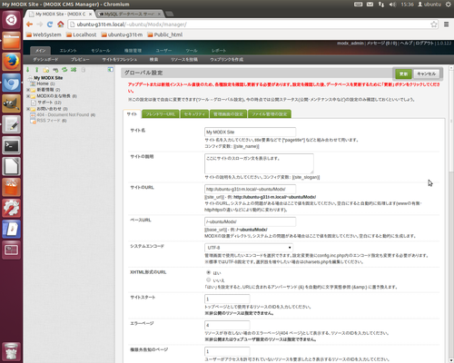Switch to the フレンドリーURL settings tab

161,114
